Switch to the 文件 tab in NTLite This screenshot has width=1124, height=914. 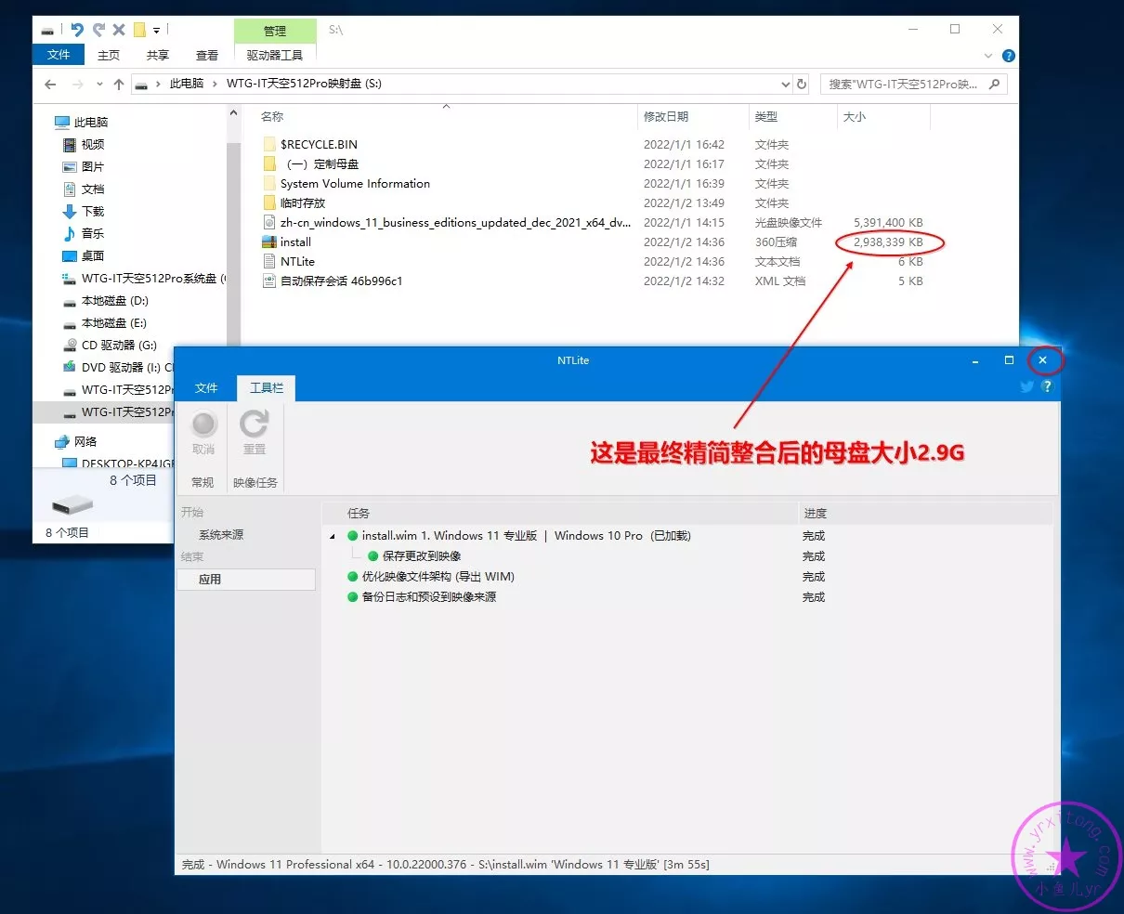[x=206, y=387]
